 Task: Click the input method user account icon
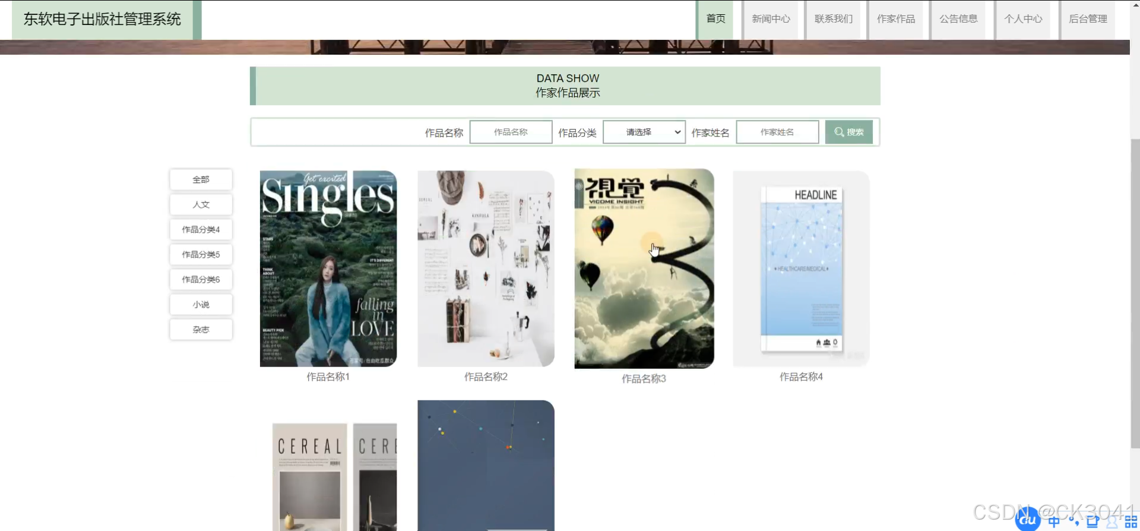click(x=1111, y=522)
